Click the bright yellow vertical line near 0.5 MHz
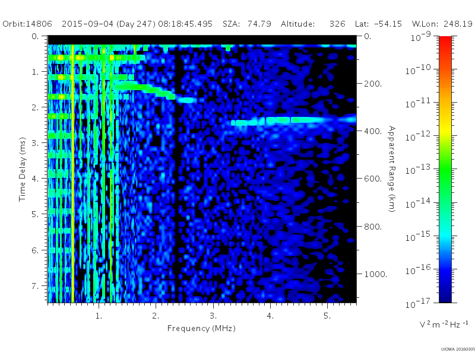Viewport: 475px width, 356px height. coord(72,174)
